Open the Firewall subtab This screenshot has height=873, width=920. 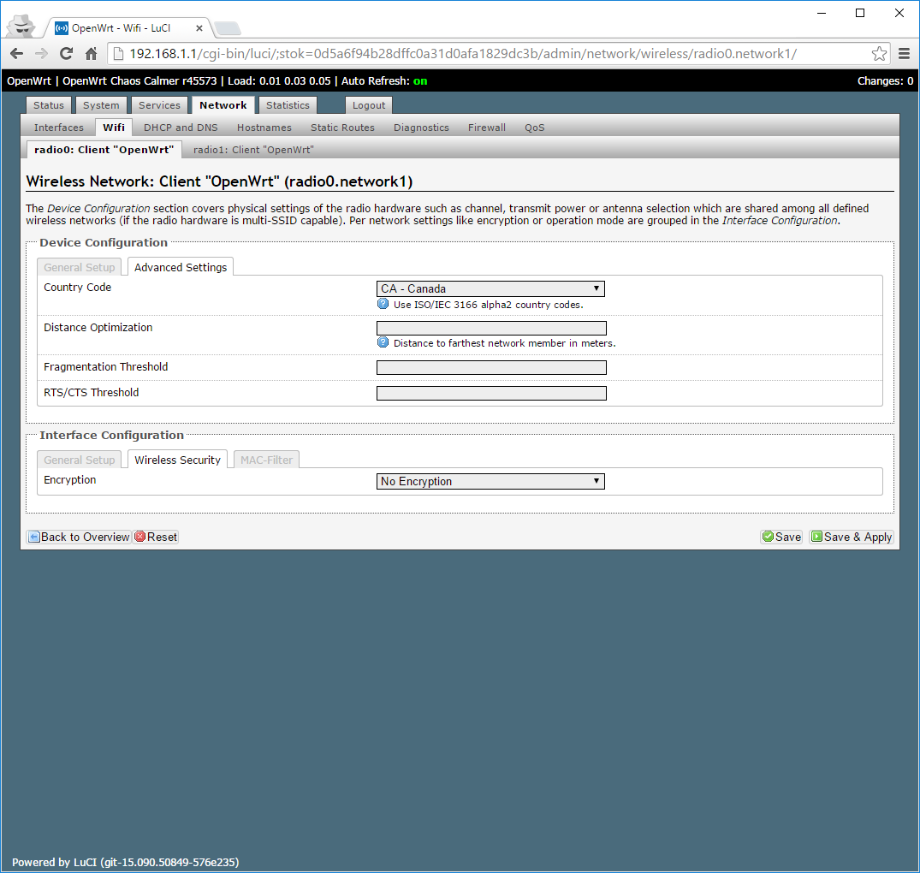click(x=486, y=128)
